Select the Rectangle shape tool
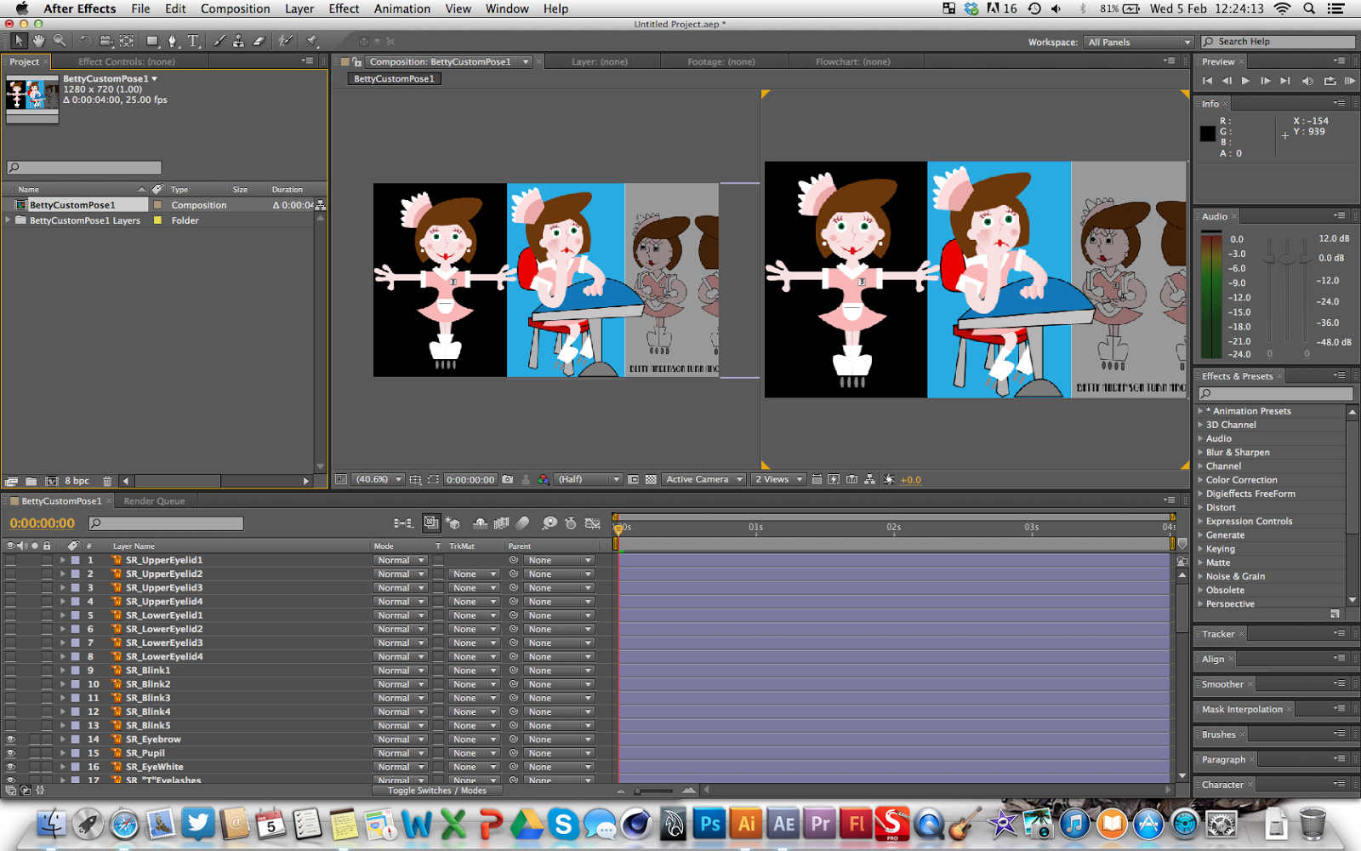1361x851 pixels. click(152, 41)
